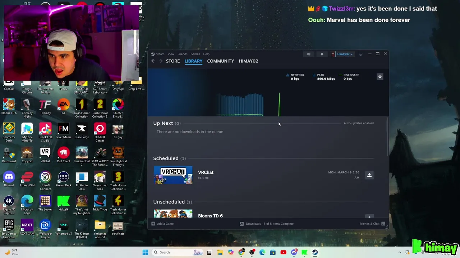This screenshot has width=460, height=258.
Task: Open the ExpressVPN desktop icon
Action: pyautogui.click(x=27, y=179)
